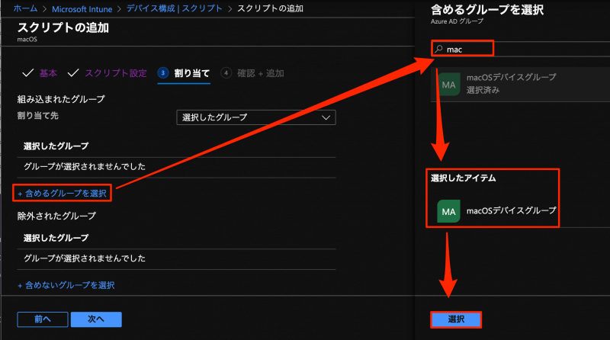
Task: Click the 組み込まれたグループ heading
Action: point(61,99)
